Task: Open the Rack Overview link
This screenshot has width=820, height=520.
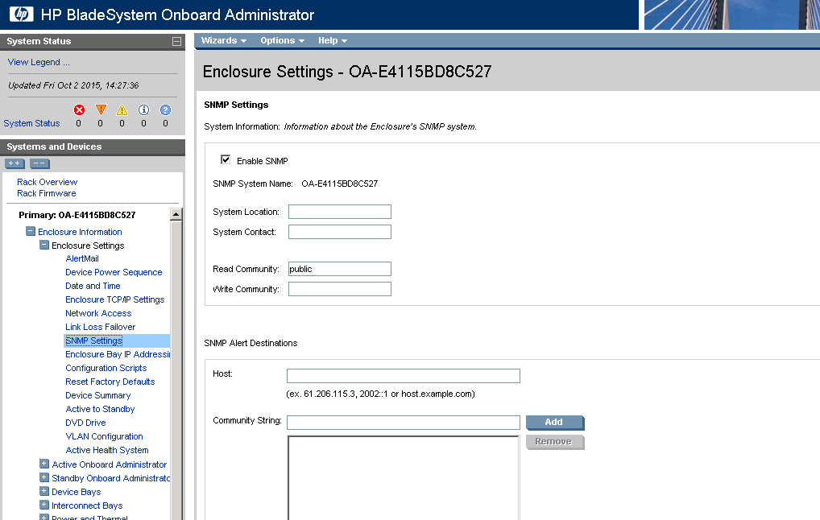Action: point(47,182)
